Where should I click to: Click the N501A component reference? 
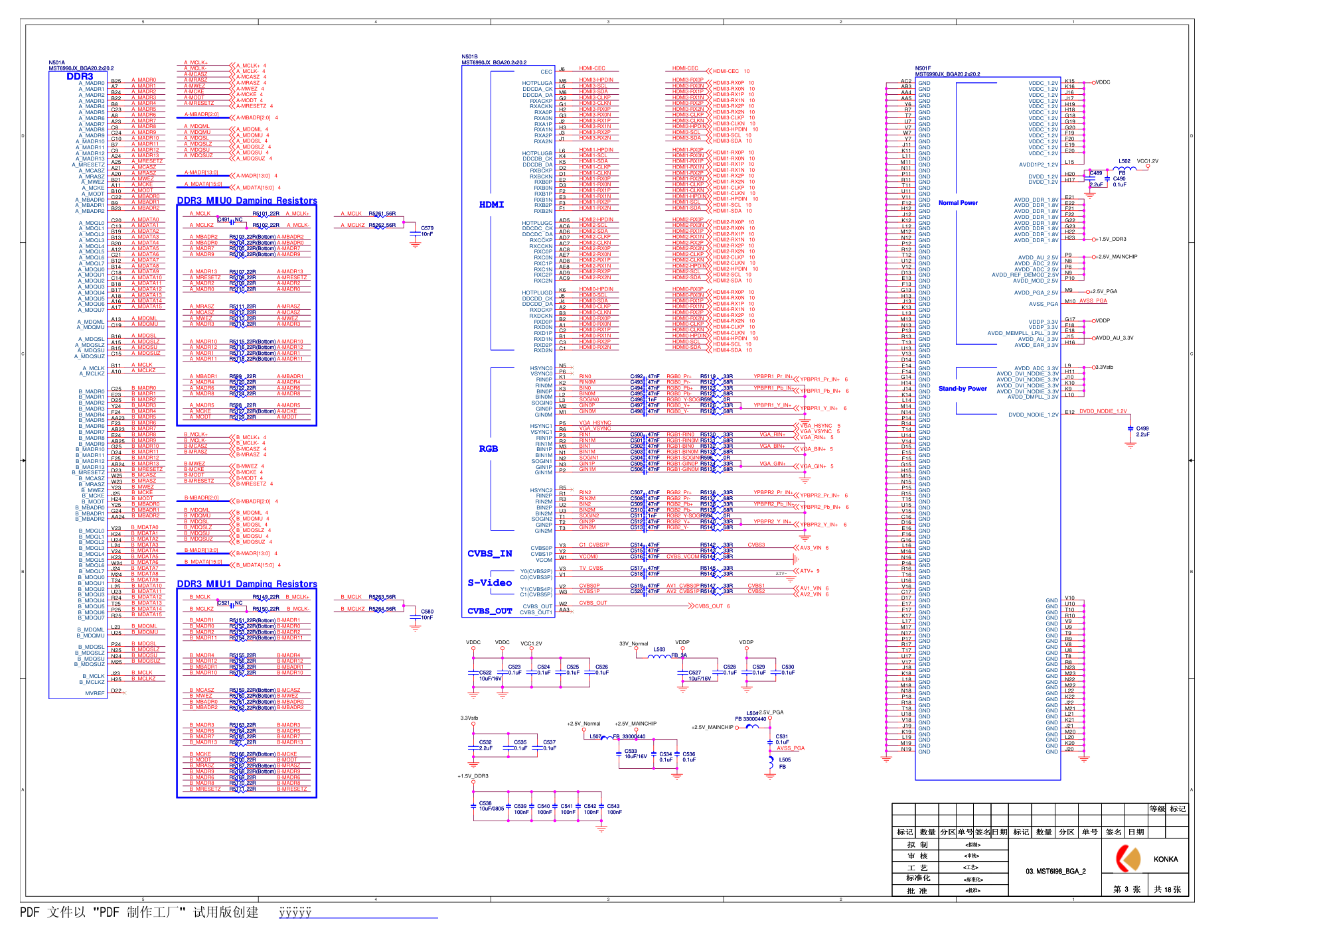pos(56,63)
